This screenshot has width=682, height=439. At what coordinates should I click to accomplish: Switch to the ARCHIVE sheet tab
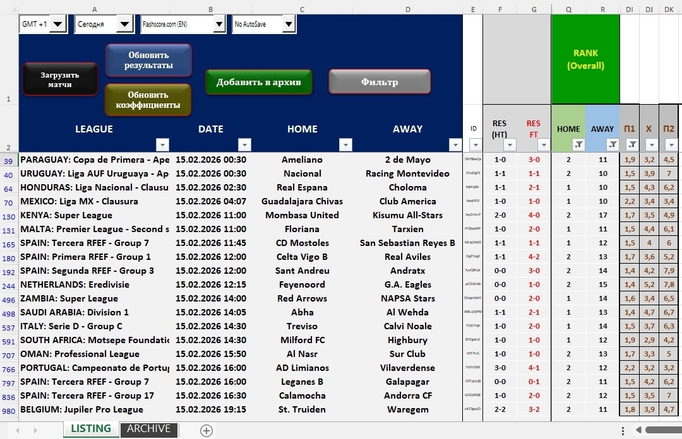click(x=148, y=429)
